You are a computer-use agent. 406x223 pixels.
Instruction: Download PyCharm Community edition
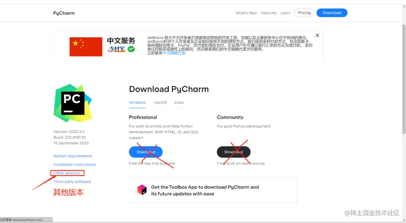tap(233, 152)
